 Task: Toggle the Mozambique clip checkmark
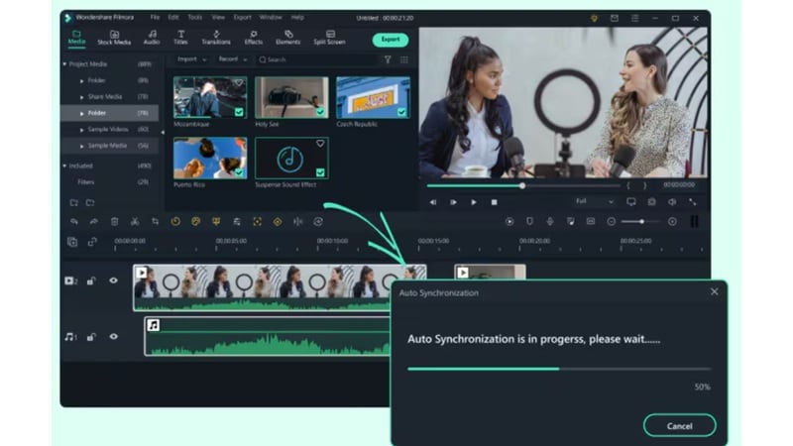pos(239,112)
